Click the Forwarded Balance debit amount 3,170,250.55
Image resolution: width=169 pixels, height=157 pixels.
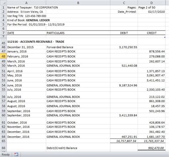124,47
